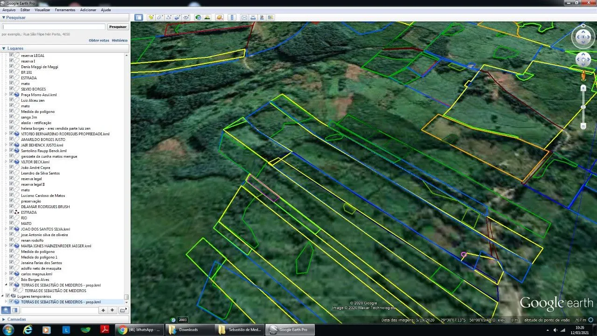The width and height of the screenshot is (597, 336).
Task: Click the zoom slider on the map
Action: [x=583, y=107]
